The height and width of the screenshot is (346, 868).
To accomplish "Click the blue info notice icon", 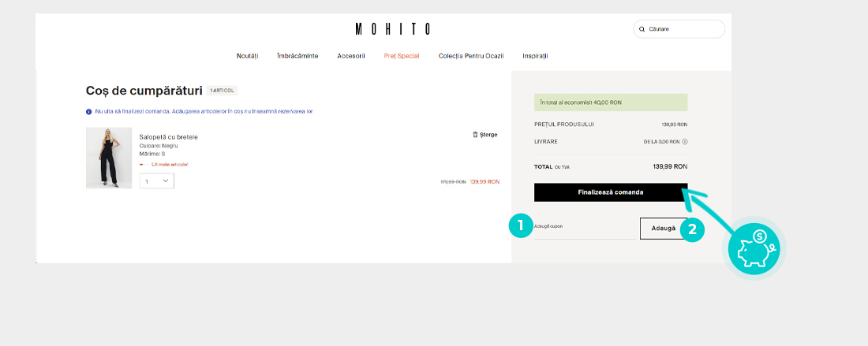I will click(88, 112).
